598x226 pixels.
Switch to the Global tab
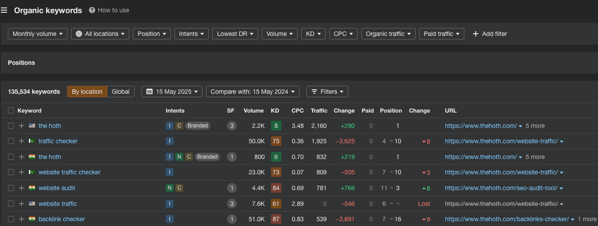(121, 92)
